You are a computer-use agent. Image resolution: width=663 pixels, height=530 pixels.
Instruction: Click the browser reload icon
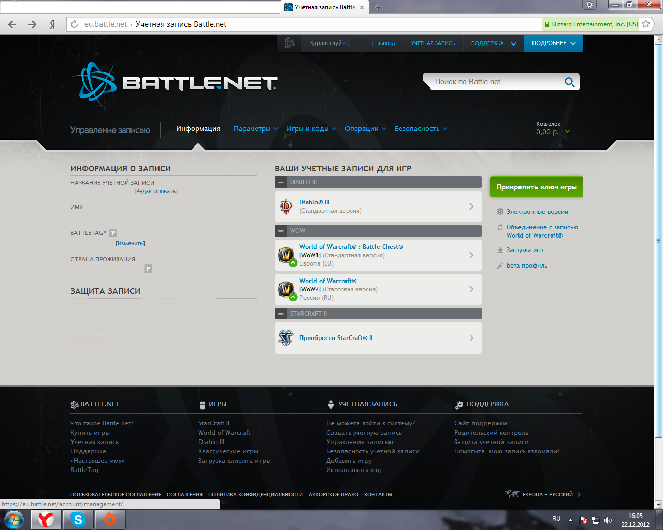pos(74,24)
